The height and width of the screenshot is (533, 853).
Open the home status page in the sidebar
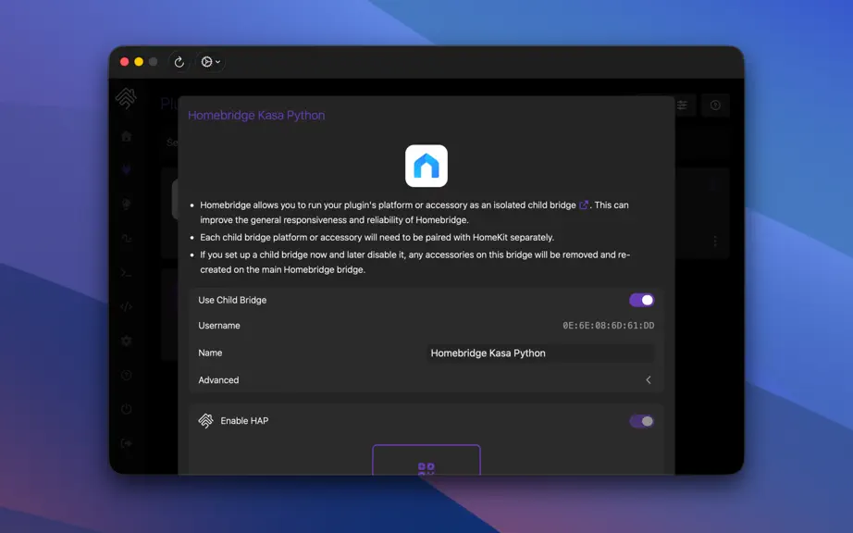[126, 136]
